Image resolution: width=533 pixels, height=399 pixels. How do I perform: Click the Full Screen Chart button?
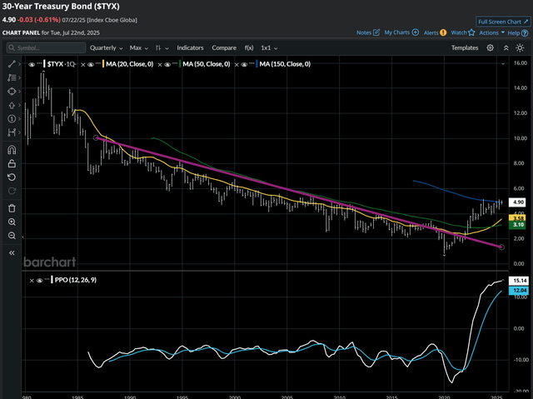(x=503, y=22)
